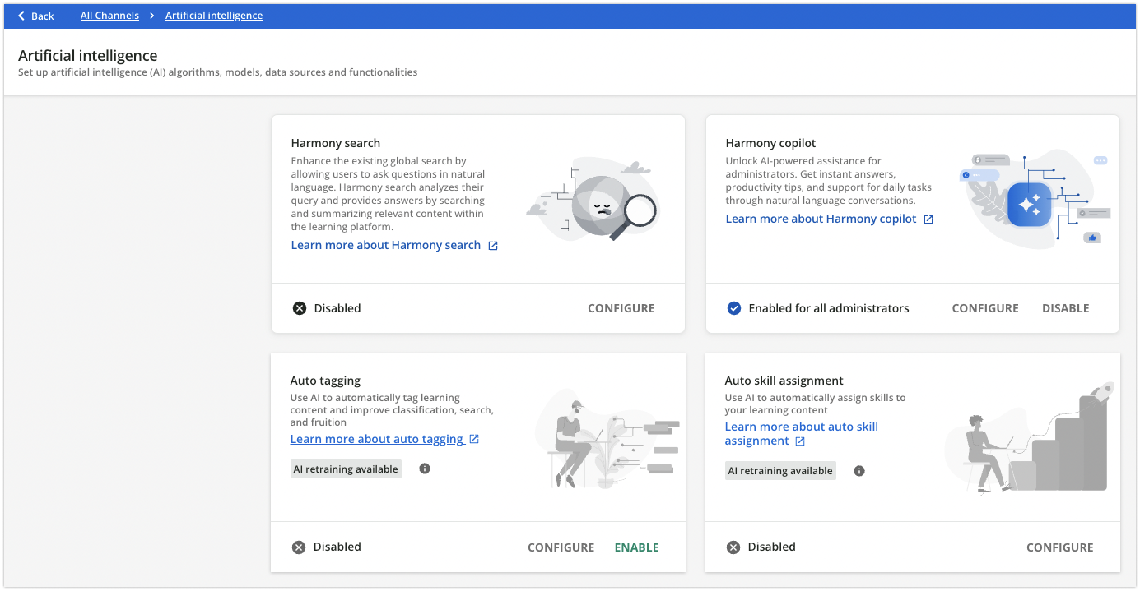Click external-link icon beside auto skill assignment link
Viewport: 1140px width, 591px height.
pyautogui.click(x=800, y=441)
